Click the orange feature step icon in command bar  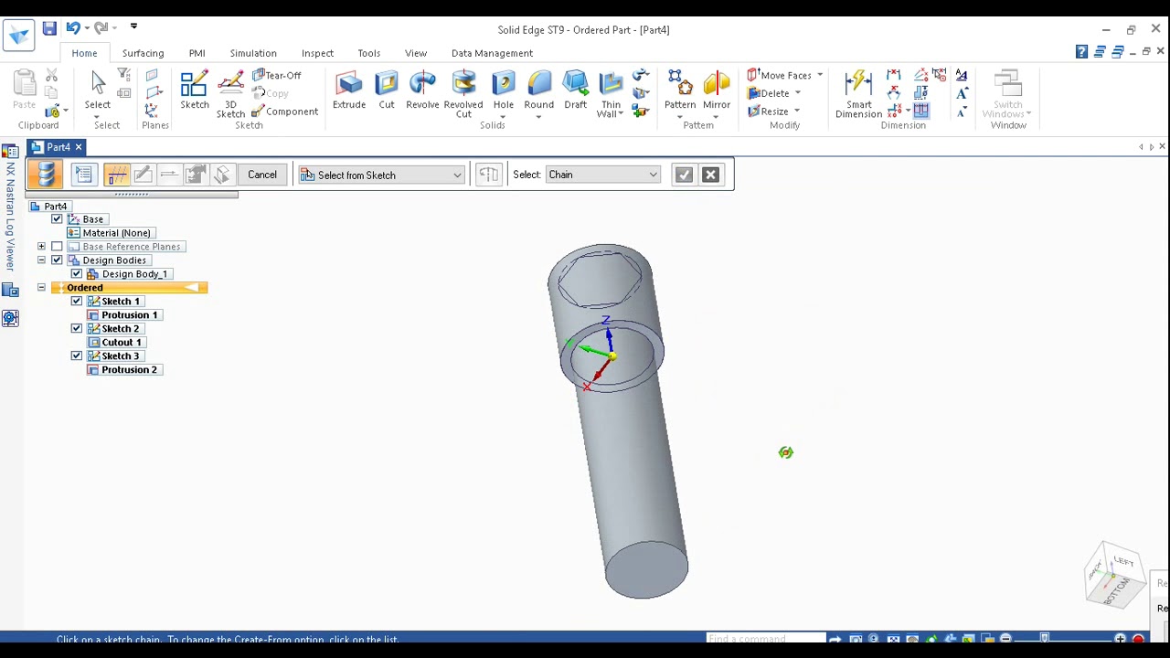46,175
